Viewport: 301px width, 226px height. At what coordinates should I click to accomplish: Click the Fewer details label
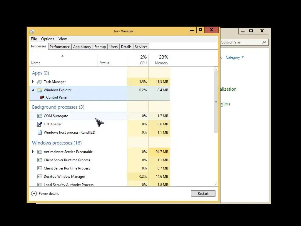click(49, 194)
